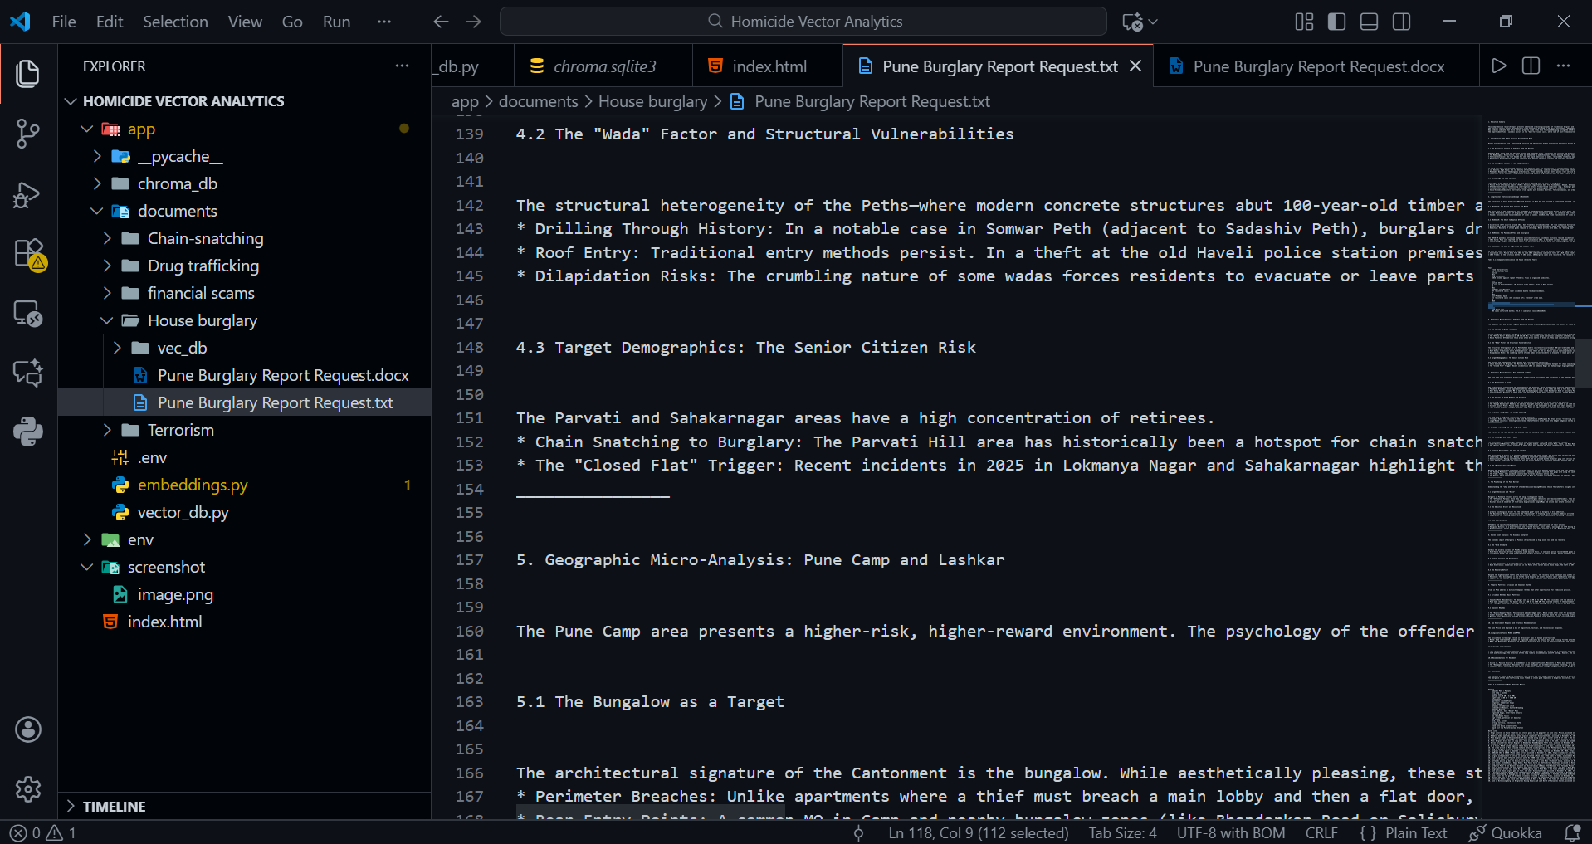Open the Remote Explorer view
1592x844 pixels.
[27, 314]
